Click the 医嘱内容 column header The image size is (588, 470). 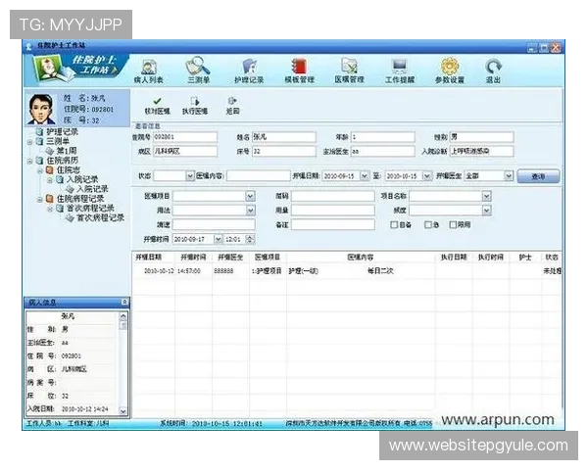pos(361,258)
